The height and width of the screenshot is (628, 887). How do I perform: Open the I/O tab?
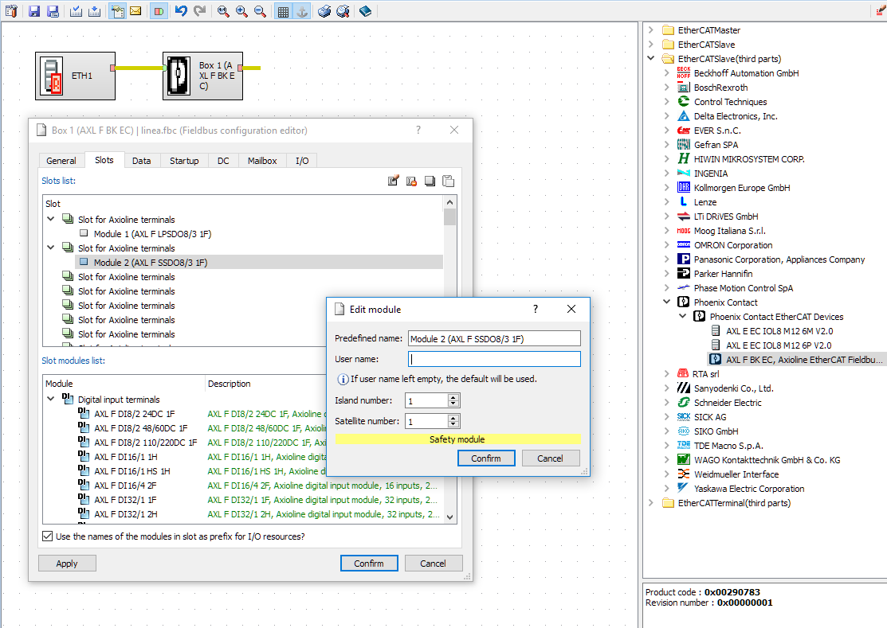pos(302,161)
